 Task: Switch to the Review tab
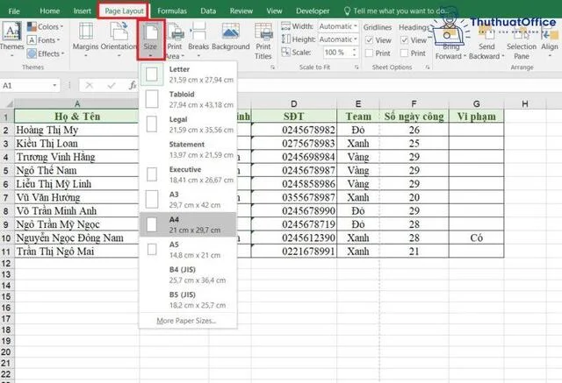(x=241, y=11)
